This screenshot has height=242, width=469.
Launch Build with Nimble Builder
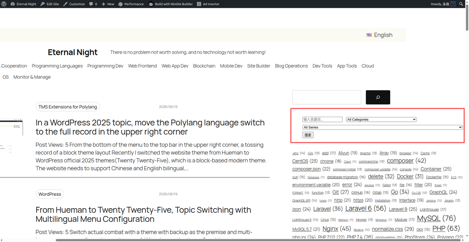171,4
